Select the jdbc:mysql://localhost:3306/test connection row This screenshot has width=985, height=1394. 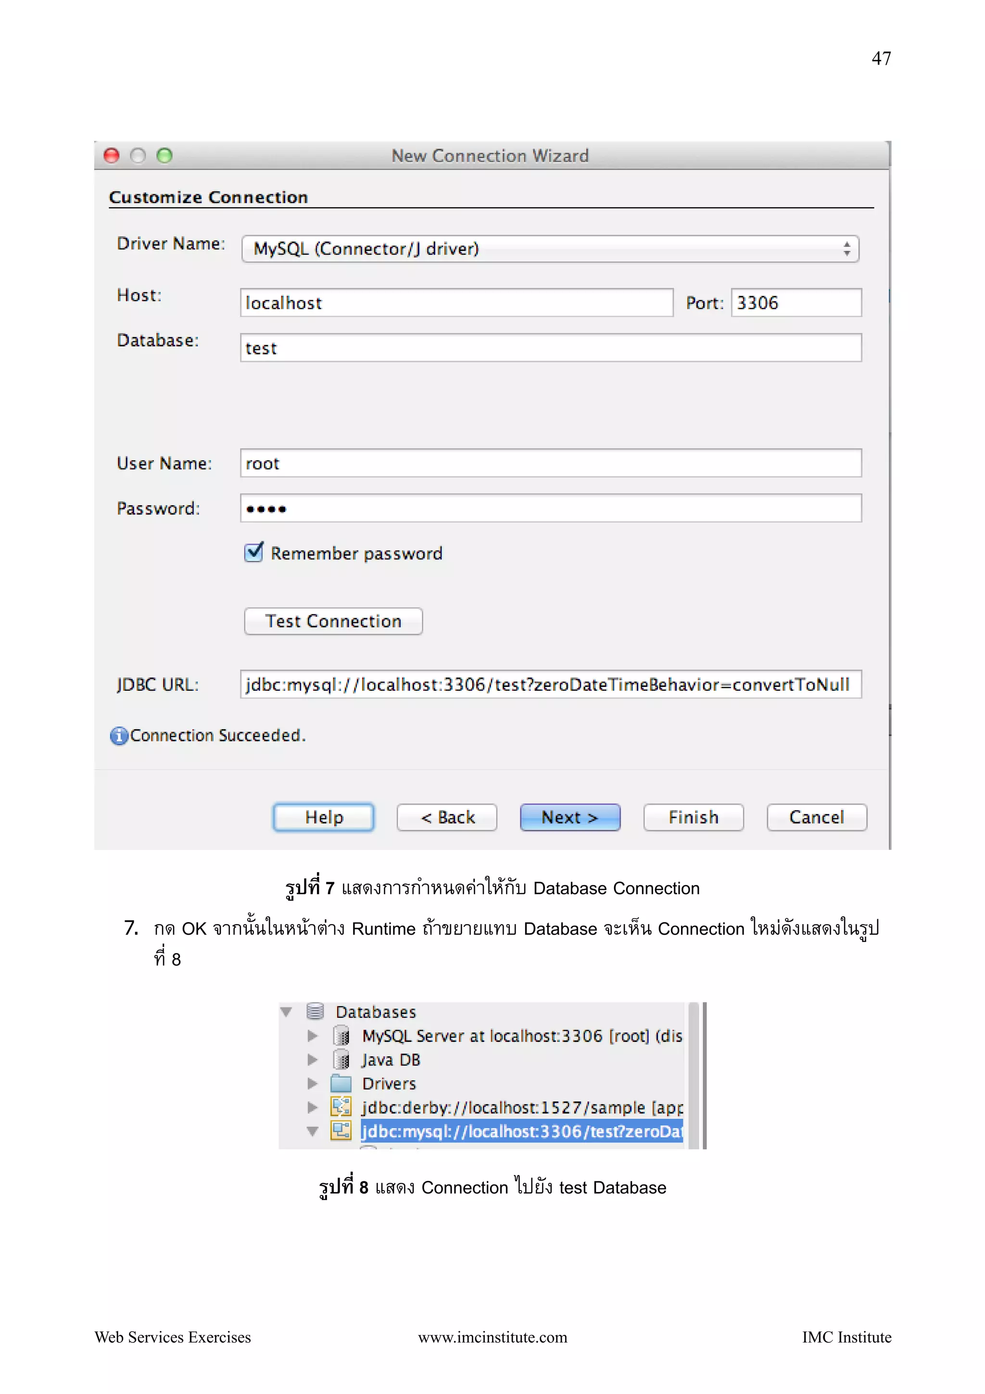tap(522, 1131)
